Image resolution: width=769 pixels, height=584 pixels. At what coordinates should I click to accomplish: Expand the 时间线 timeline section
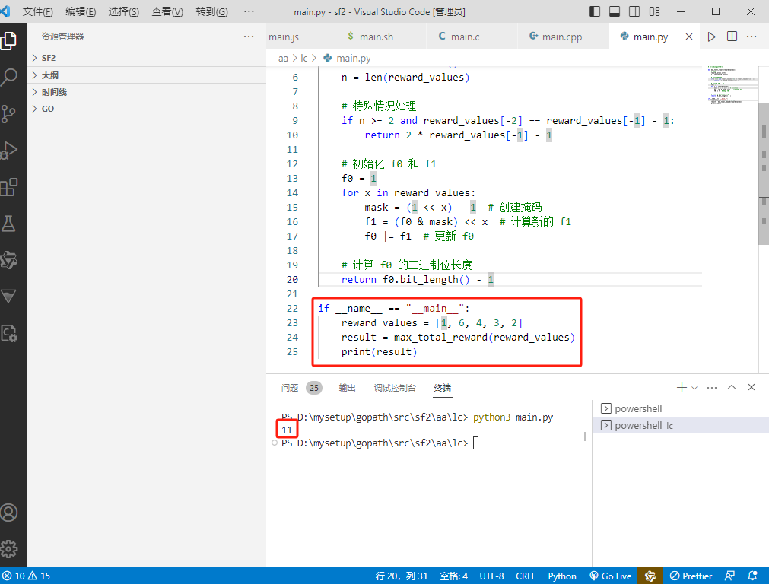pos(146,92)
